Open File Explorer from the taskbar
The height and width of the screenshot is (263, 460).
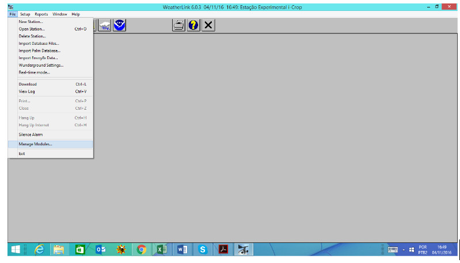tap(59, 249)
